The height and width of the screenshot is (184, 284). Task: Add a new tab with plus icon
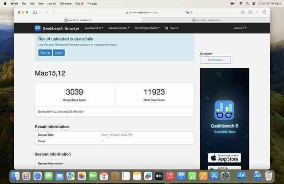257,12
